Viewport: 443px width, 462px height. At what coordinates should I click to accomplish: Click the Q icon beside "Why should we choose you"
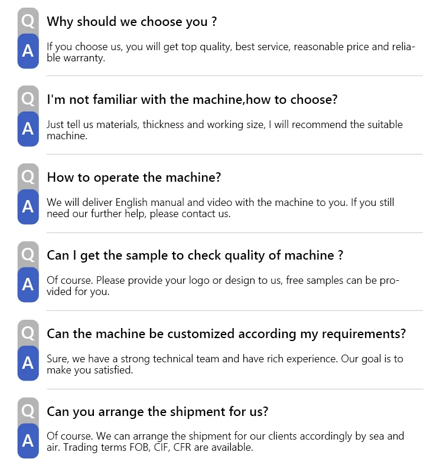(x=28, y=21)
